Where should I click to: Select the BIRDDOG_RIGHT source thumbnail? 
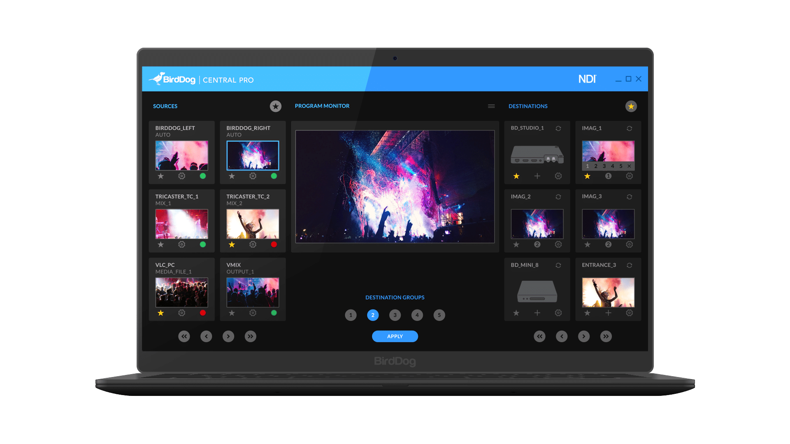tap(253, 155)
